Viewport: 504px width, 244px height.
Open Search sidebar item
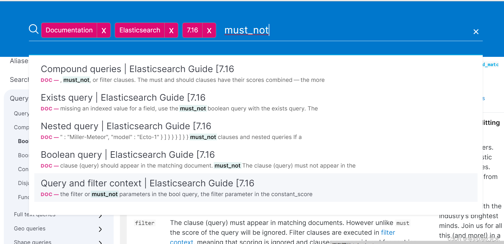point(19,80)
